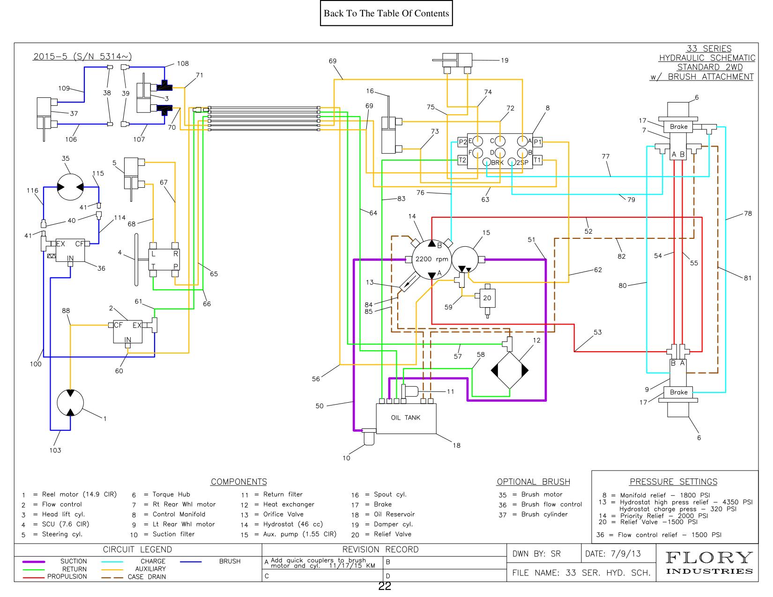Click line number label 81

point(747,278)
